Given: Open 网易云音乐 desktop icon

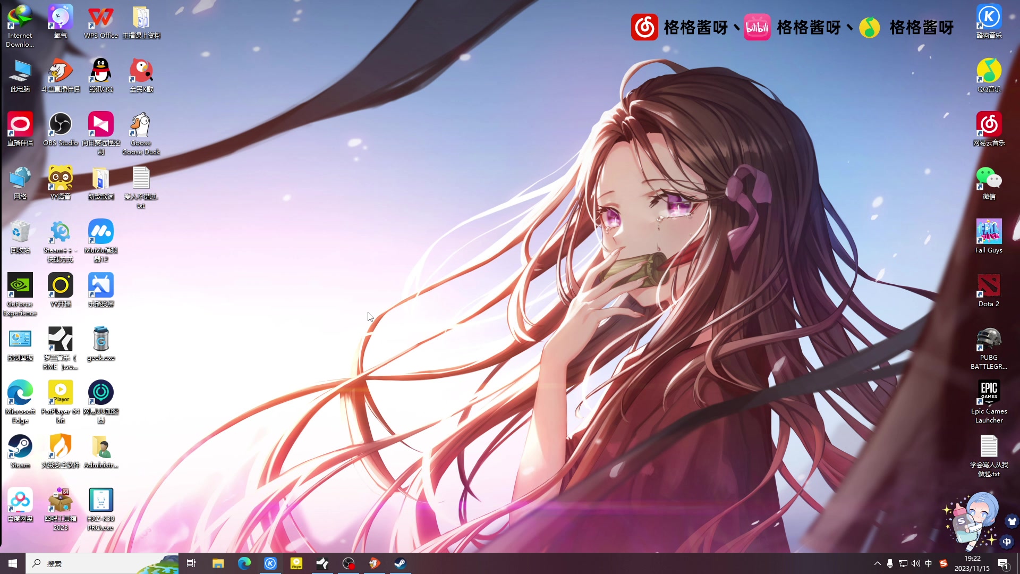Looking at the screenshot, I should pyautogui.click(x=989, y=129).
